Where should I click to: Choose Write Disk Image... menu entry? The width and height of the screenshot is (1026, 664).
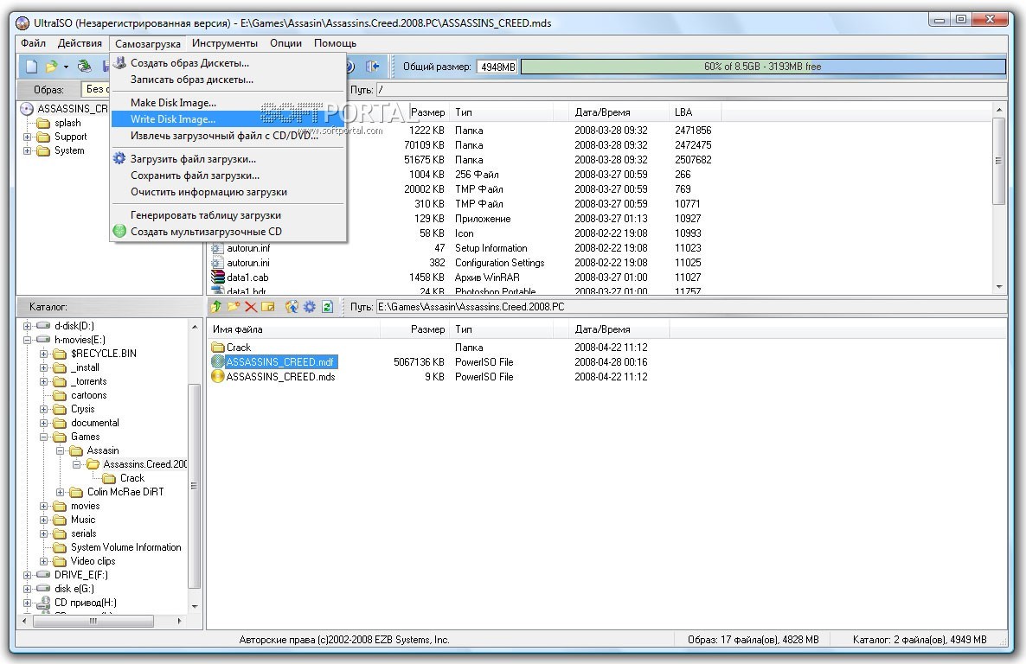tap(227, 119)
